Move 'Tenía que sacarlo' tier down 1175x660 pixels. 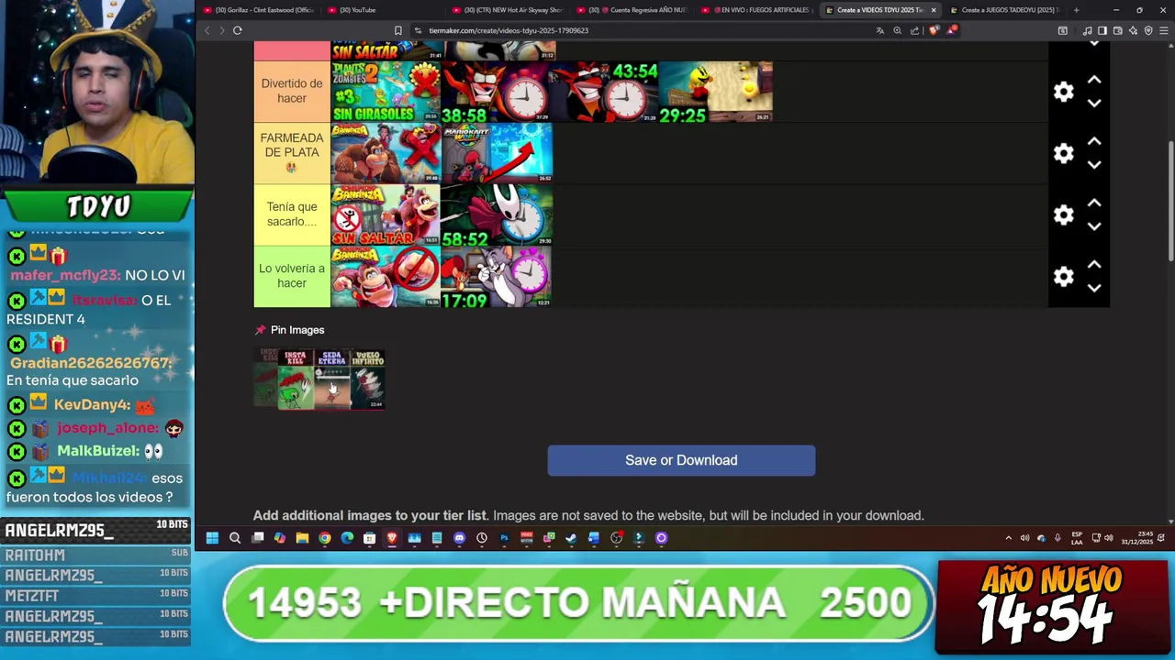(x=1094, y=225)
